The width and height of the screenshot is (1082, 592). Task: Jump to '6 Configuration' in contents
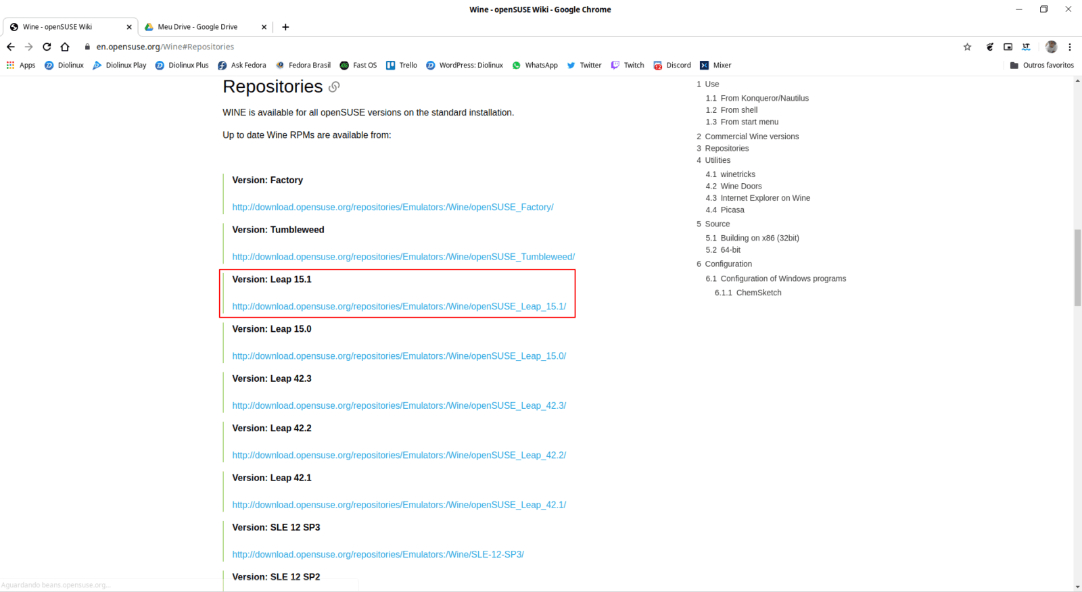coord(724,264)
